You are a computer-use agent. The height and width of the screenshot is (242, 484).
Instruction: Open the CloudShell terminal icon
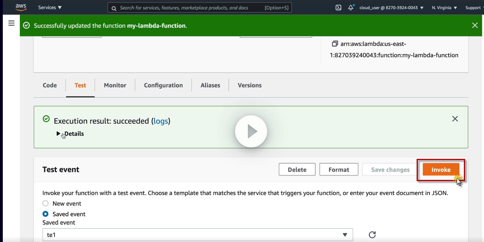point(338,8)
